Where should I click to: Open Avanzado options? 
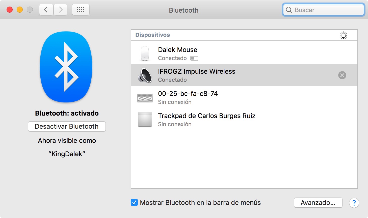pyautogui.click(x=318, y=203)
